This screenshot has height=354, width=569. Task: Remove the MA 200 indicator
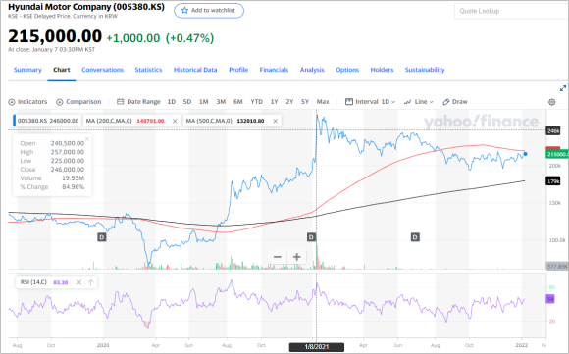pyautogui.click(x=175, y=122)
